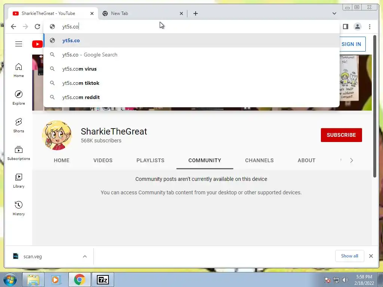383x287 pixels.
Task: Click the red SUBSCRIBE button
Action: (x=341, y=135)
